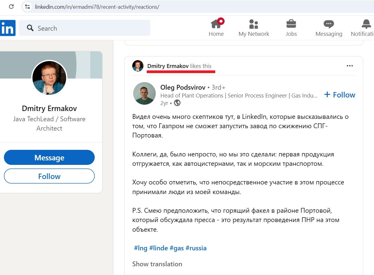The width and height of the screenshot is (374, 275).
Task: Follow Oleg Podsvirov with + Follow
Action: click(x=340, y=95)
